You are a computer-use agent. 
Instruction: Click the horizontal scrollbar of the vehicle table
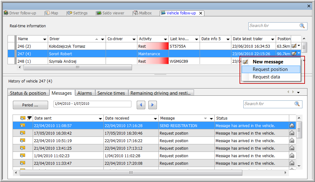click(x=77, y=67)
